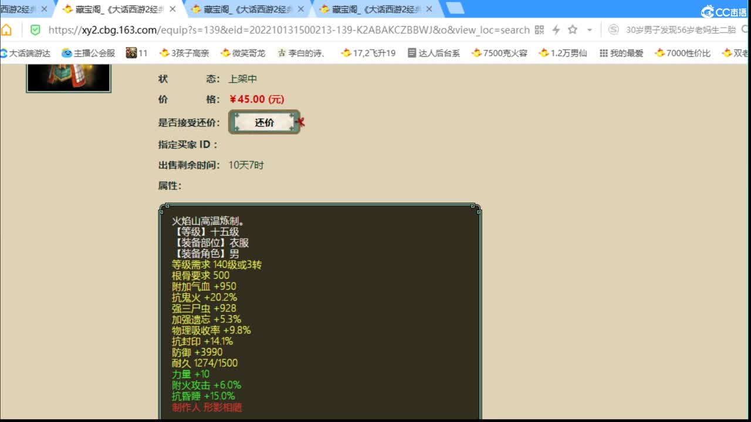The width and height of the screenshot is (751, 422).
Task: Bookmark this page with the star icon
Action: click(573, 30)
